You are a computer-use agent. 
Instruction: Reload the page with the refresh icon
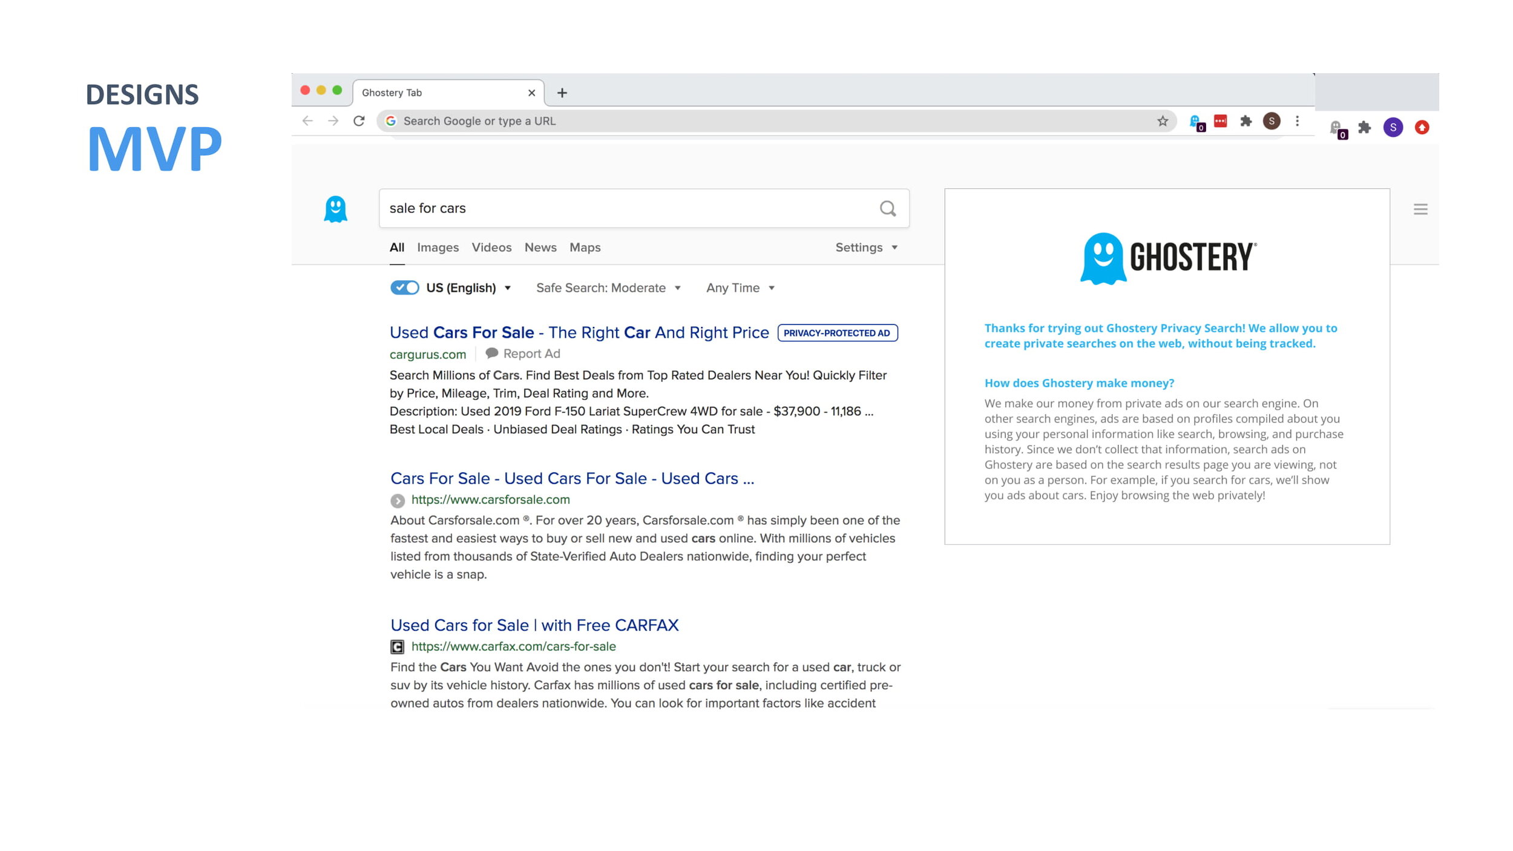click(x=359, y=121)
